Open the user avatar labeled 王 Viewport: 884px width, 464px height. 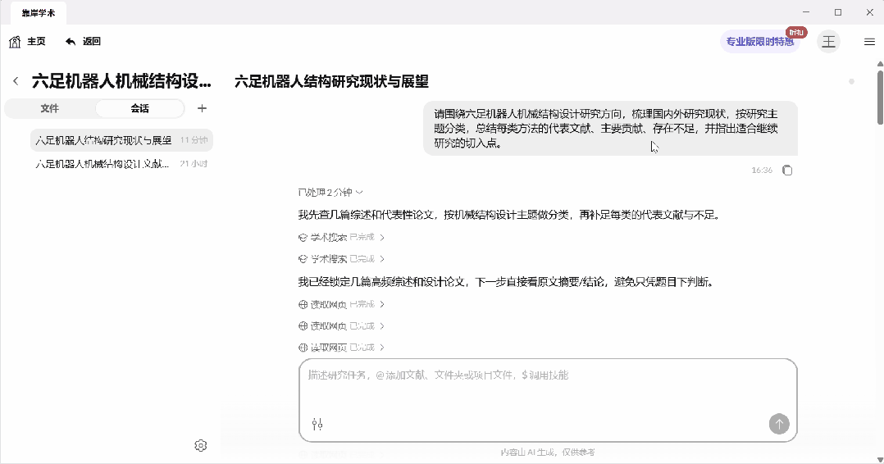(828, 42)
